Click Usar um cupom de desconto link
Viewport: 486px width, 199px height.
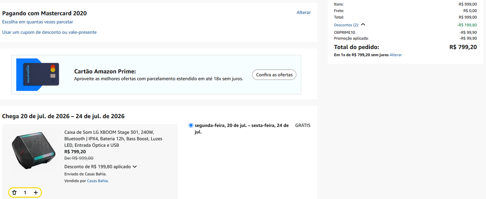[x=49, y=32]
